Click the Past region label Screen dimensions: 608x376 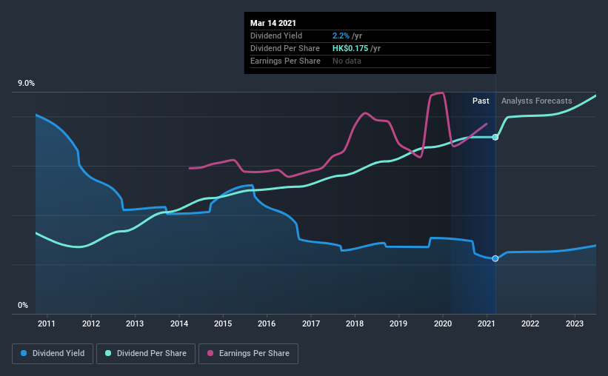[481, 101]
